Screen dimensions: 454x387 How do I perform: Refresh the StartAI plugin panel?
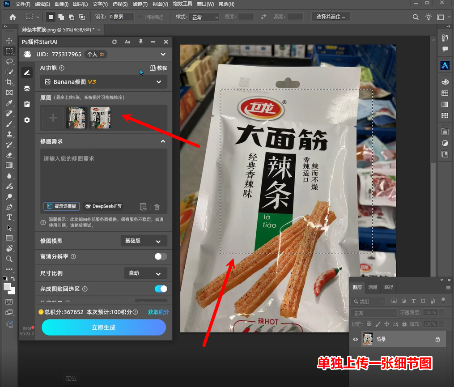pos(115,42)
